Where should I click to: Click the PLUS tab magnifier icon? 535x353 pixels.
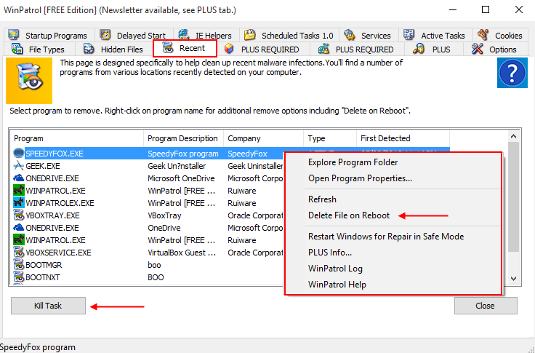[418, 49]
